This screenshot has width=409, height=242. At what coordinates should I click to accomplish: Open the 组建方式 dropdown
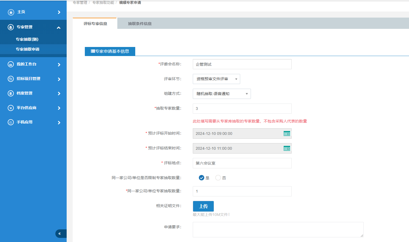point(221,94)
